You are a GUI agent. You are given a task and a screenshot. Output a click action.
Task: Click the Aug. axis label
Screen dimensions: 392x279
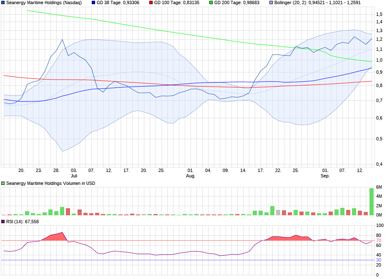(x=191, y=176)
